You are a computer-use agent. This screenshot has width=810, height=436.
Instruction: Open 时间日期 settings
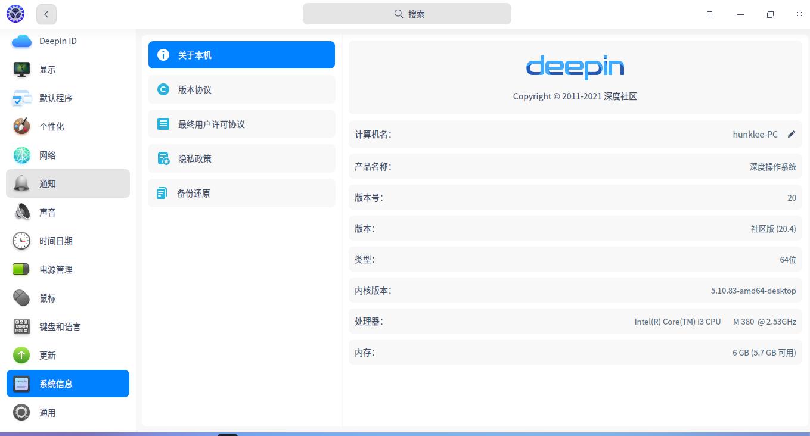point(68,241)
